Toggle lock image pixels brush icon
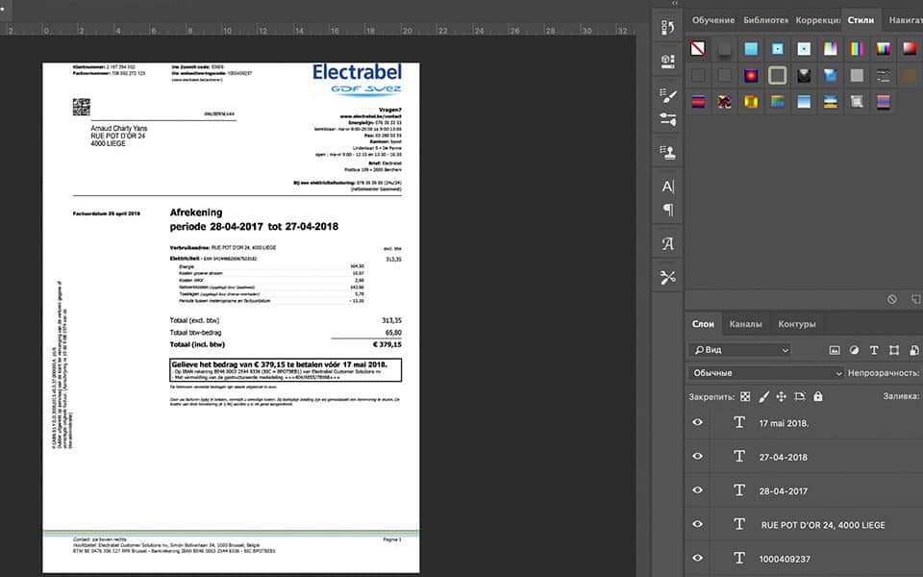Screen dimensions: 923x577 click(763, 397)
